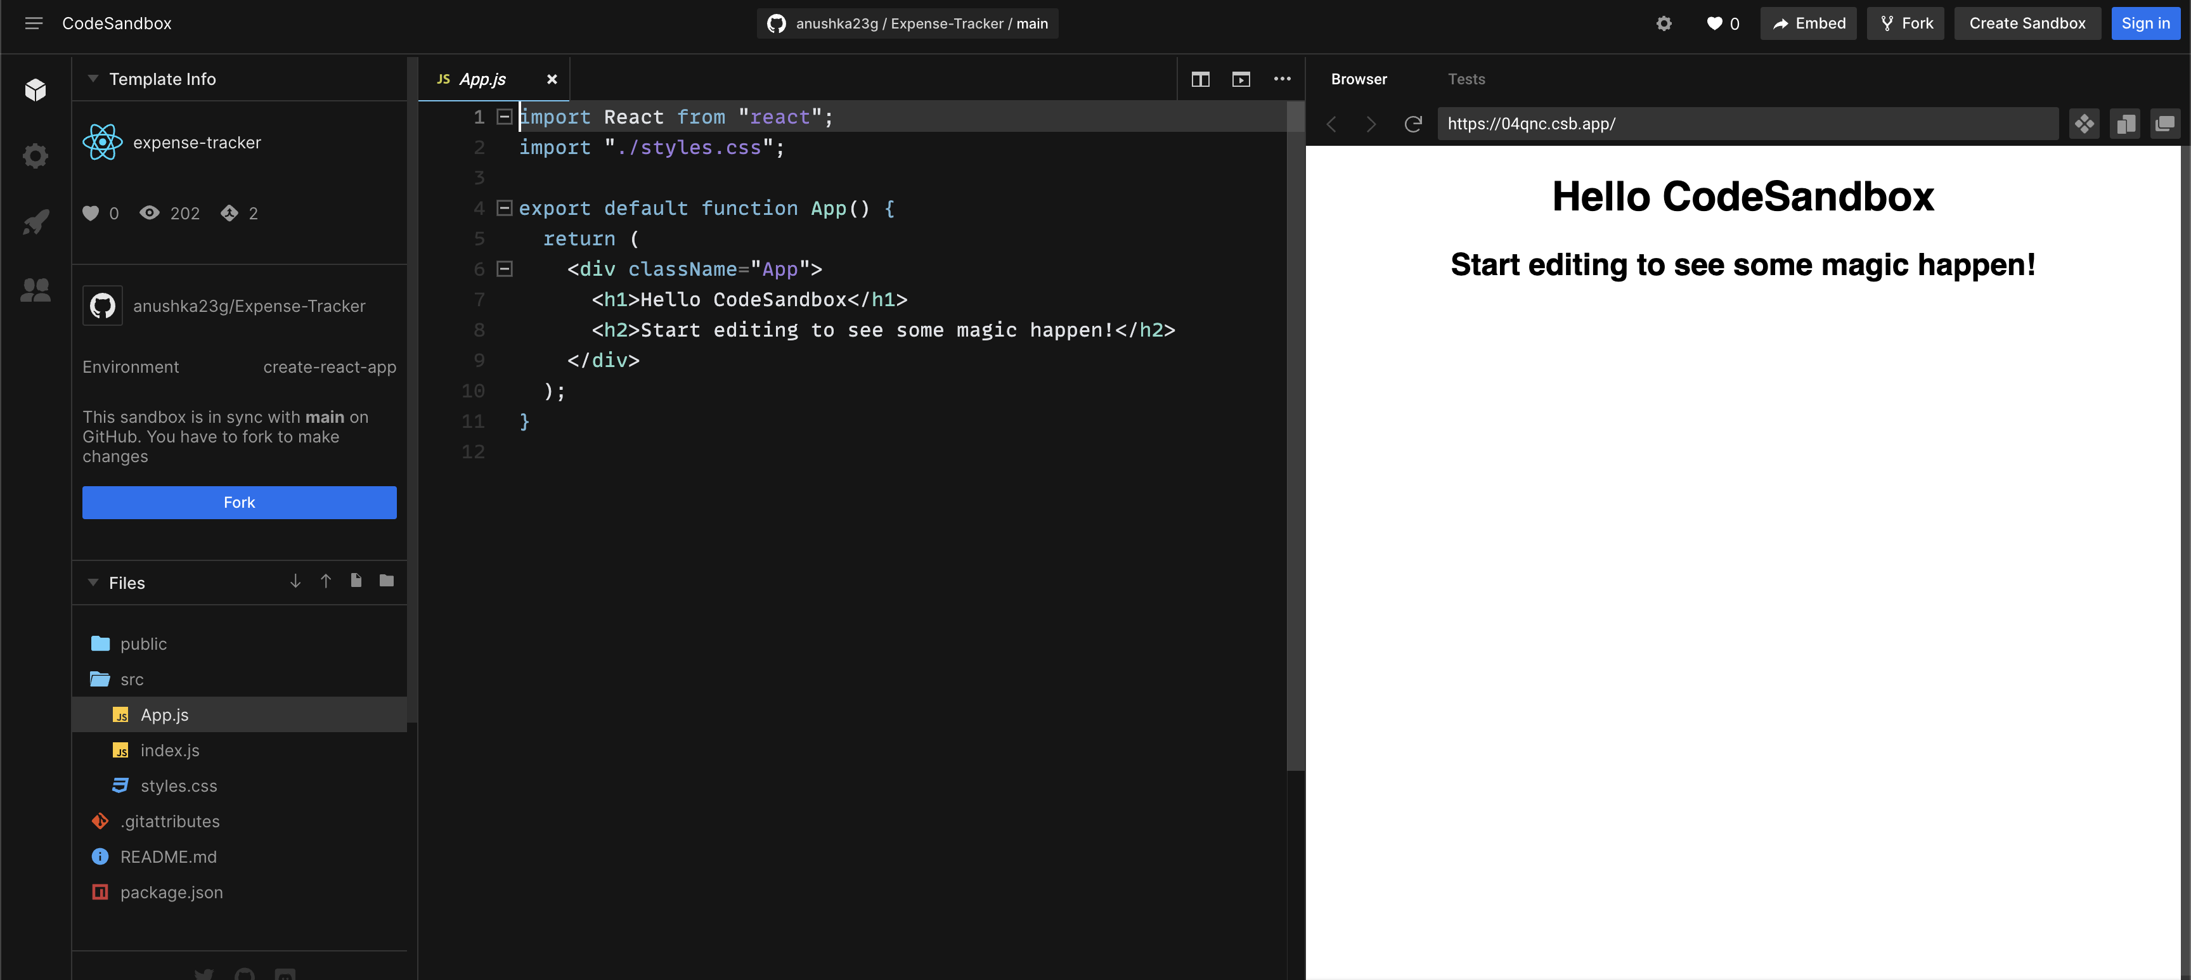This screenshot has height=980, width=2191.
Task: Fold the code block at line 4
Action: [x=505, y=207]
